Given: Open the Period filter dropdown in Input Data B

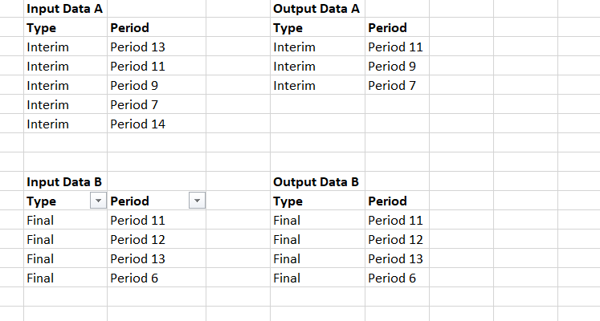Looking at the screenshot, I should [197, 201].
